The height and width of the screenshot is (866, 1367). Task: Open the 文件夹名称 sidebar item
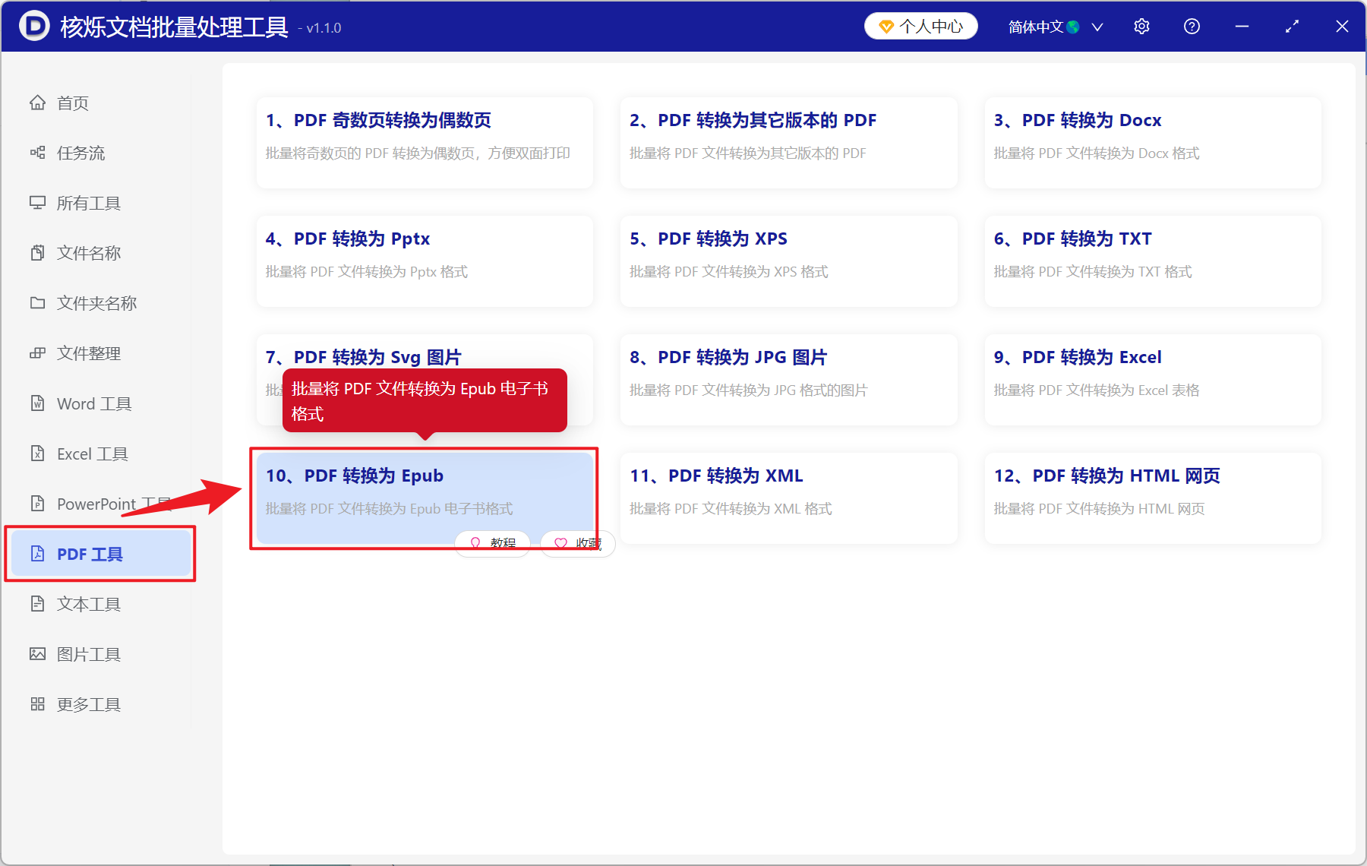99,303
